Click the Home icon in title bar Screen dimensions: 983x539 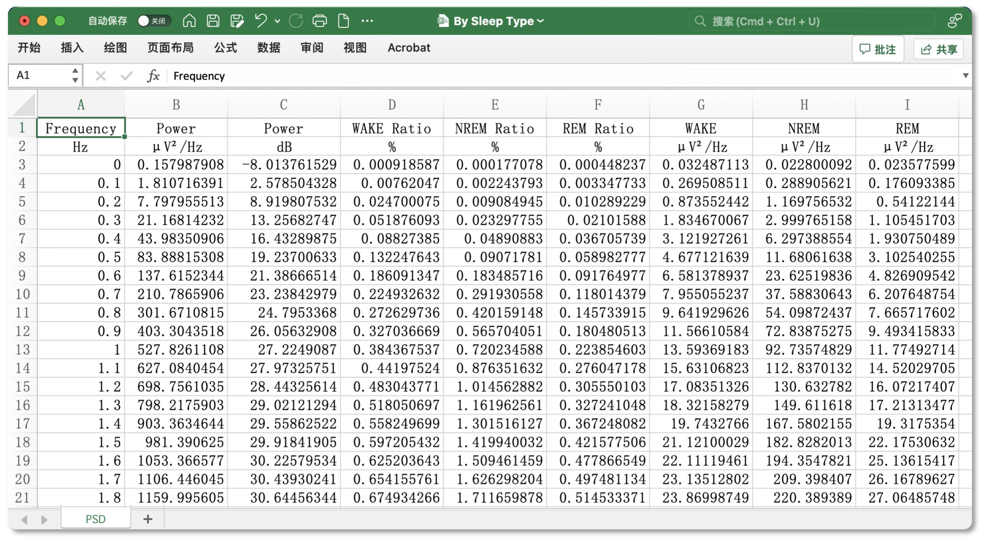[x=189, y=21]
